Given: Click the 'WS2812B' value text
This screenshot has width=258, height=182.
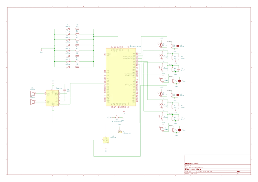Looking at the screenshot, I should coord(113,138).
